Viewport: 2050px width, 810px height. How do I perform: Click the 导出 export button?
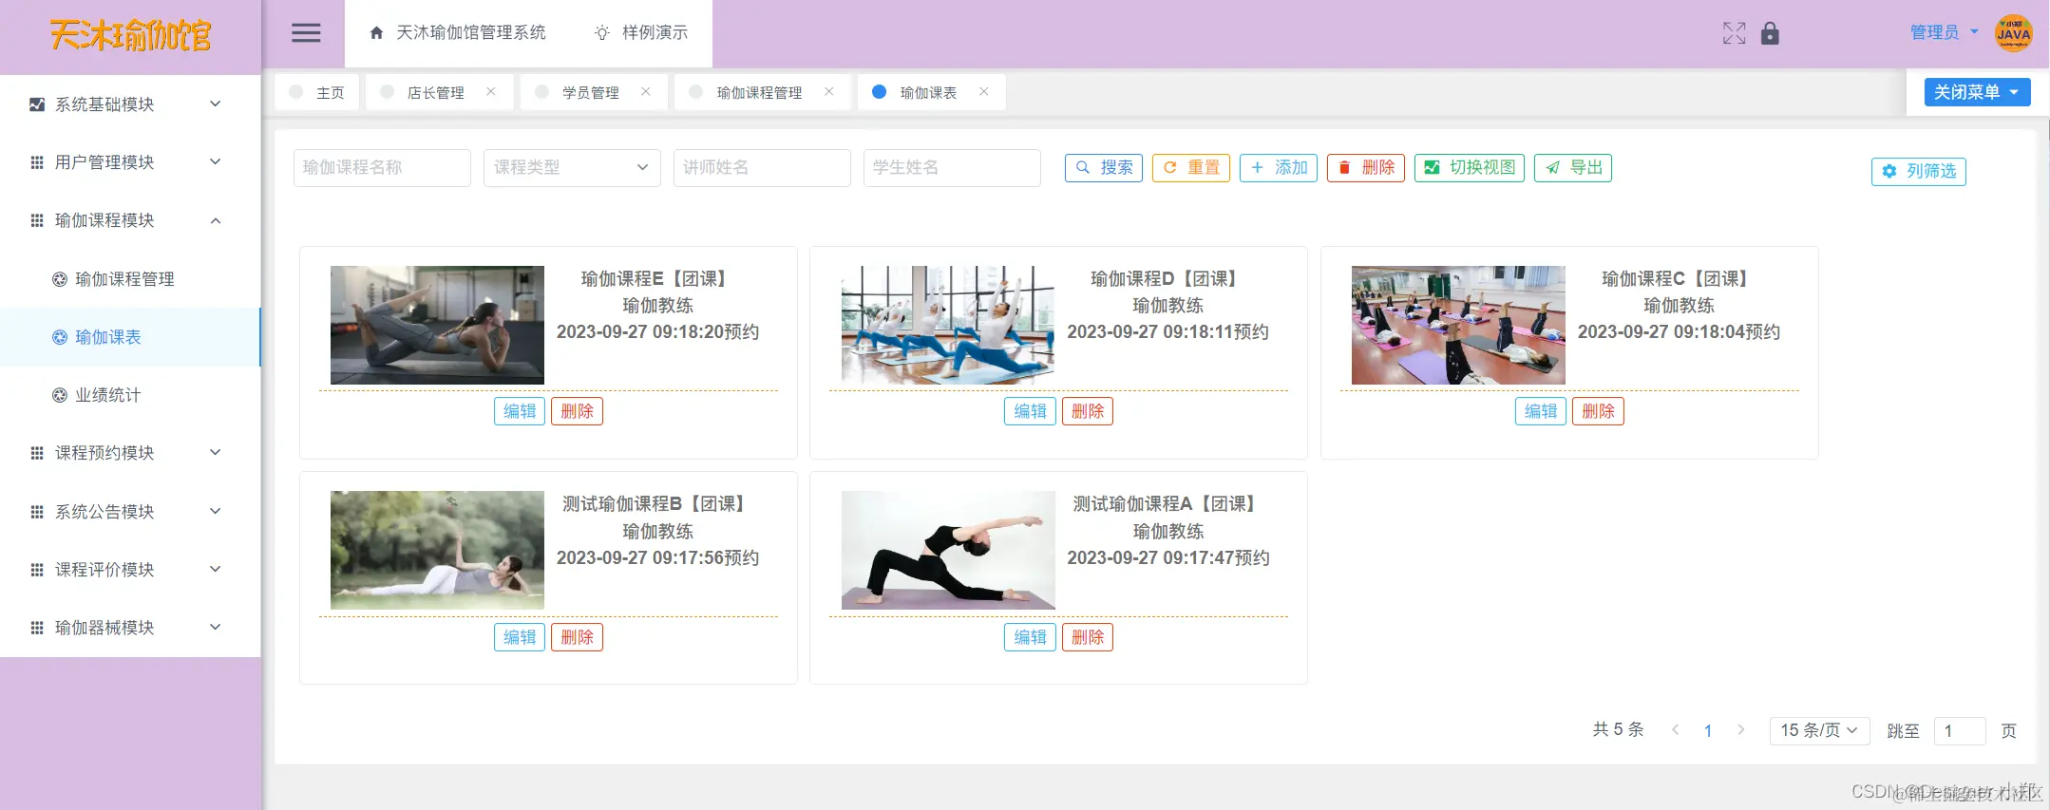click(1573, 168)
